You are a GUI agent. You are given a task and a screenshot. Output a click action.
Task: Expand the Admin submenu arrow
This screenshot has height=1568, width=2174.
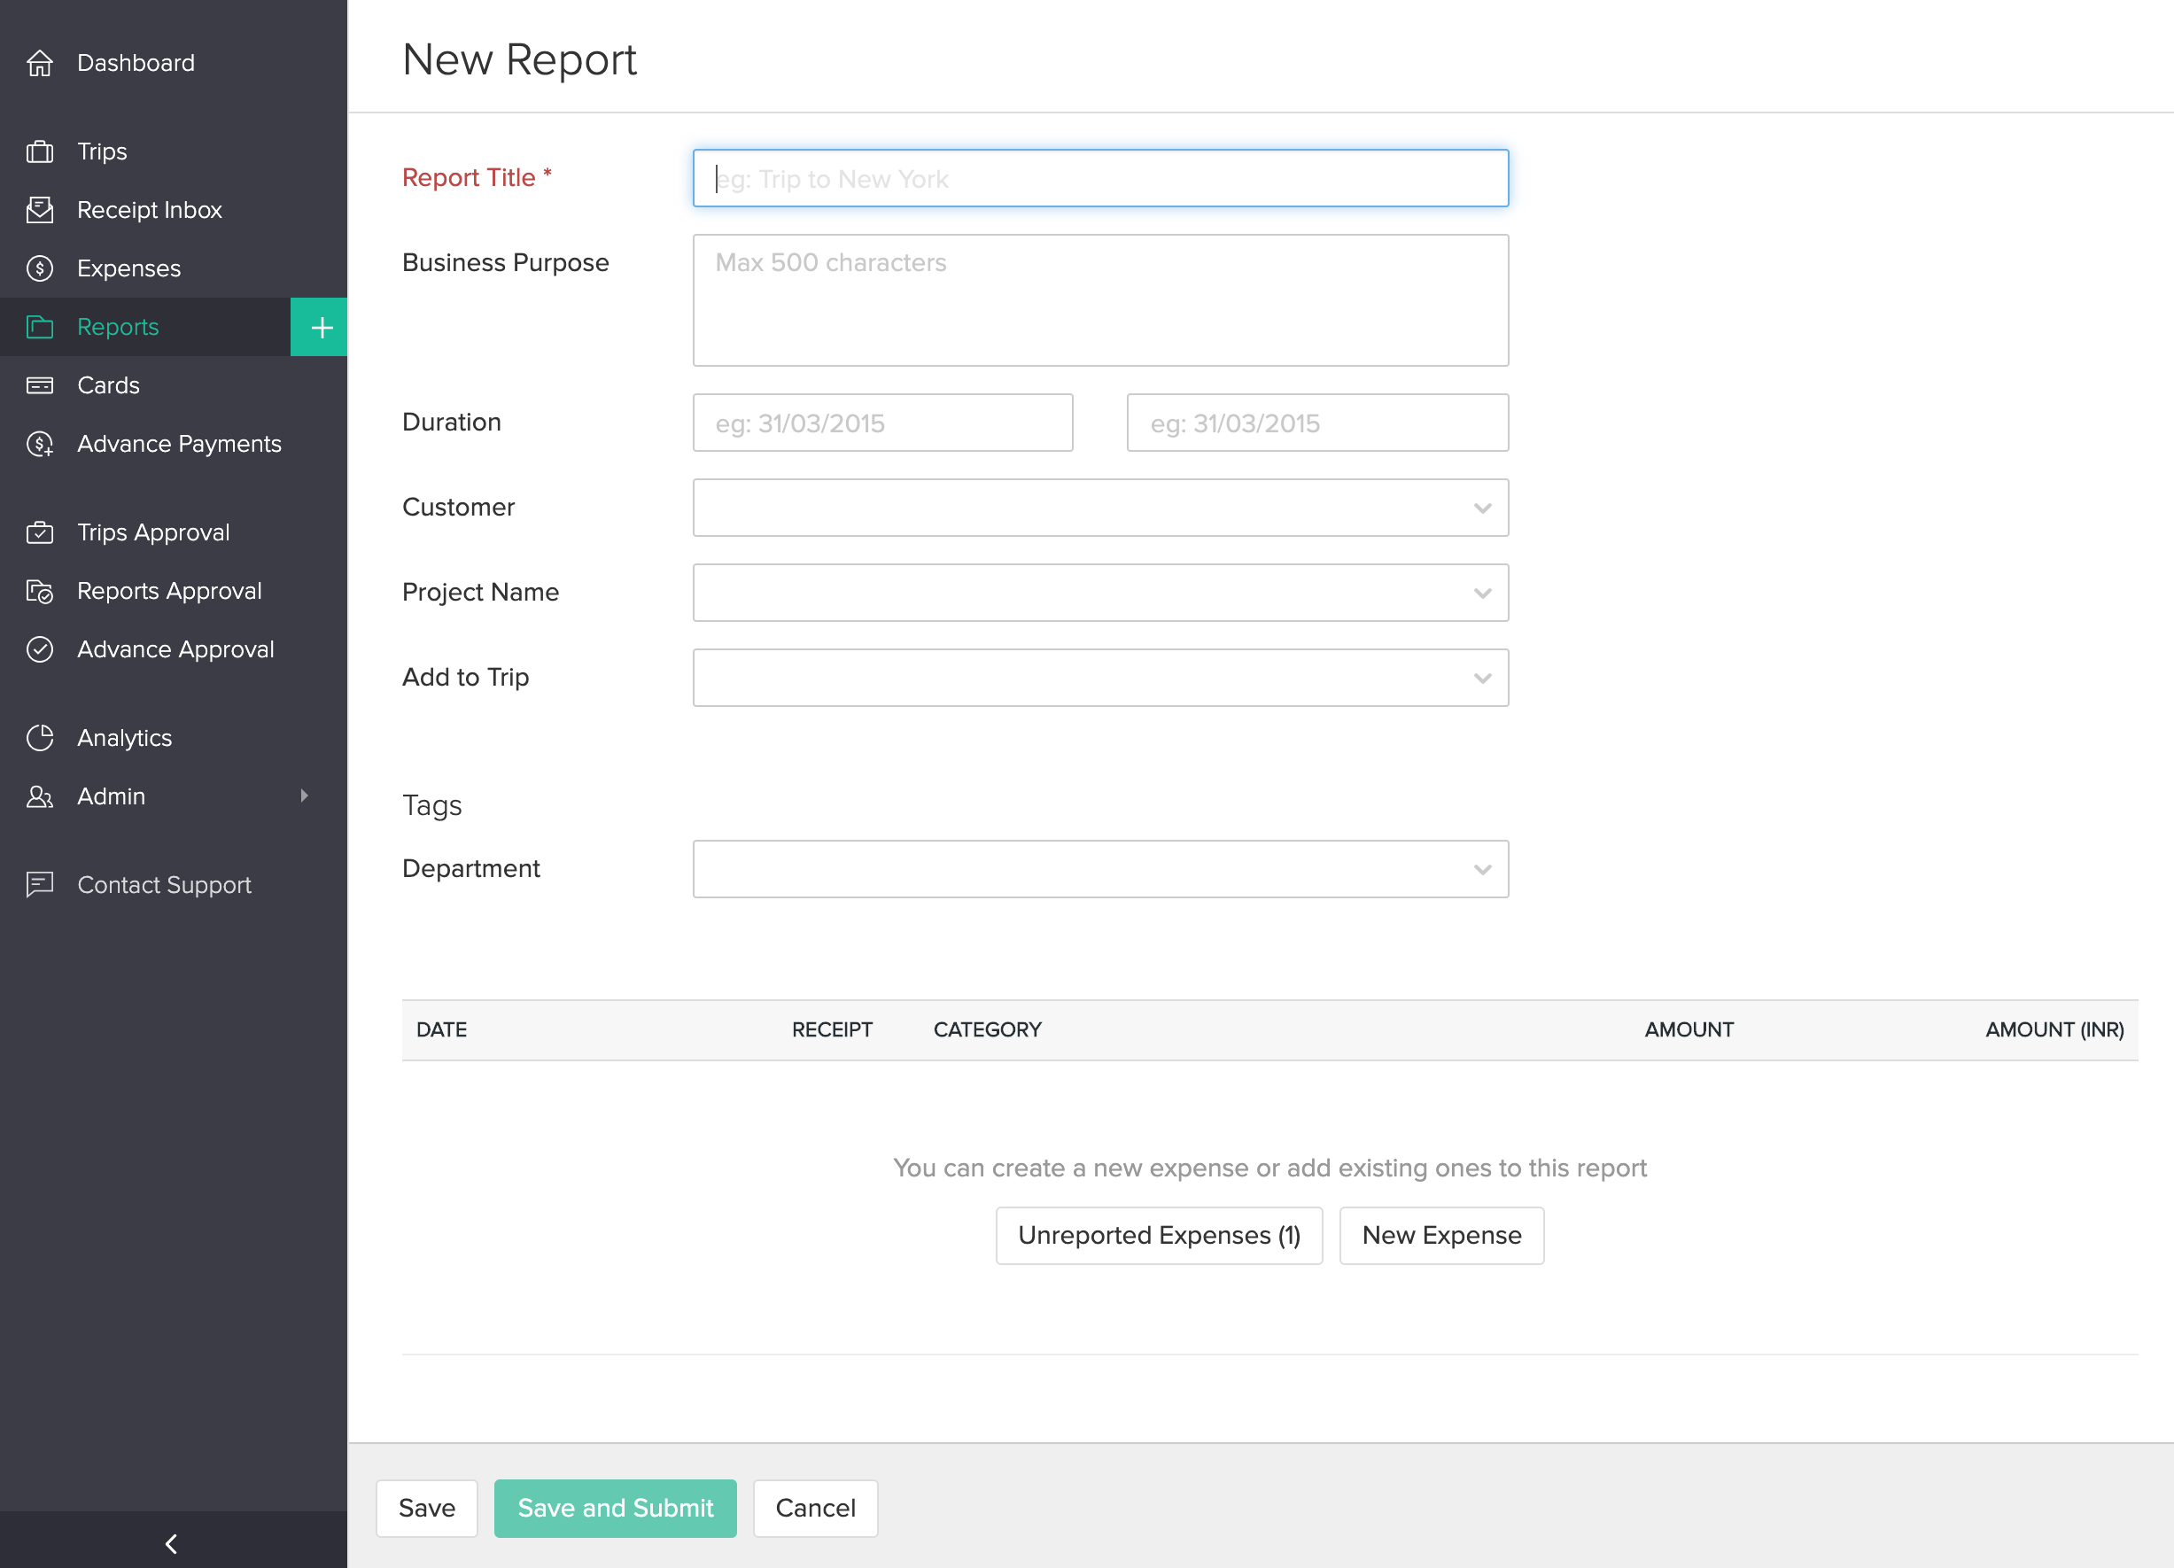point(304,796)
